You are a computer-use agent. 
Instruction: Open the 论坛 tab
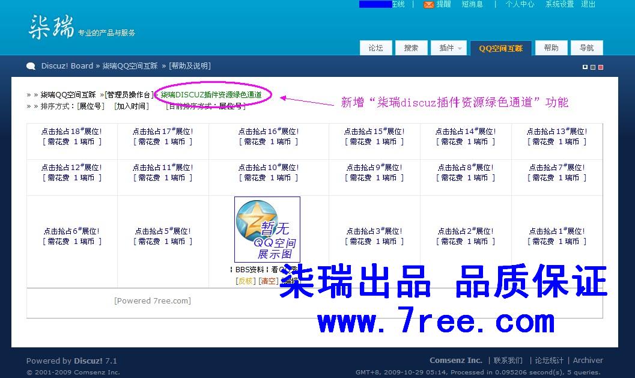tap(376, 48)
